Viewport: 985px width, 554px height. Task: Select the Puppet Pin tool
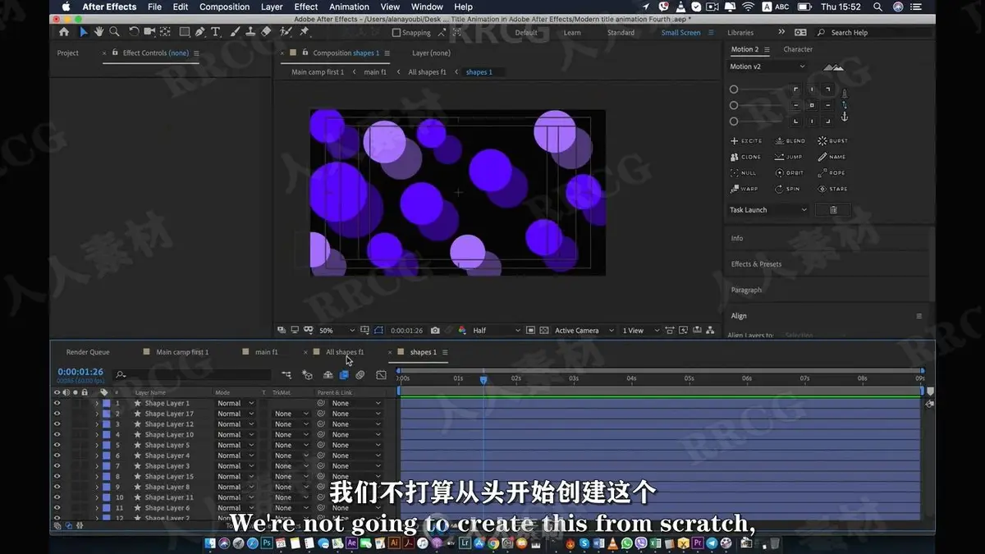pyautogui.click(x=305, y=32)
